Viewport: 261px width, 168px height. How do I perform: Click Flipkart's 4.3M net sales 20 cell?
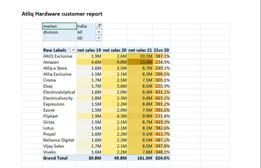tap(115, 116)
